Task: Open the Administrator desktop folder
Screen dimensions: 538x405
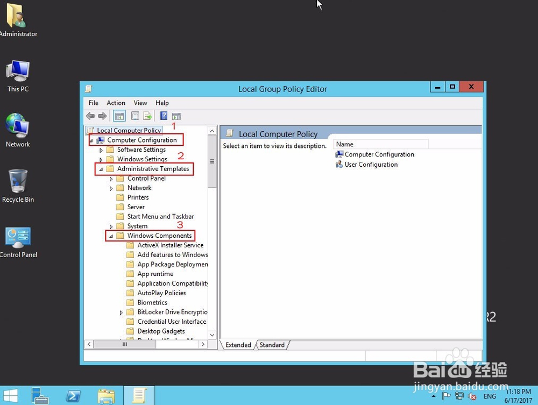Action: click(17, 20)
